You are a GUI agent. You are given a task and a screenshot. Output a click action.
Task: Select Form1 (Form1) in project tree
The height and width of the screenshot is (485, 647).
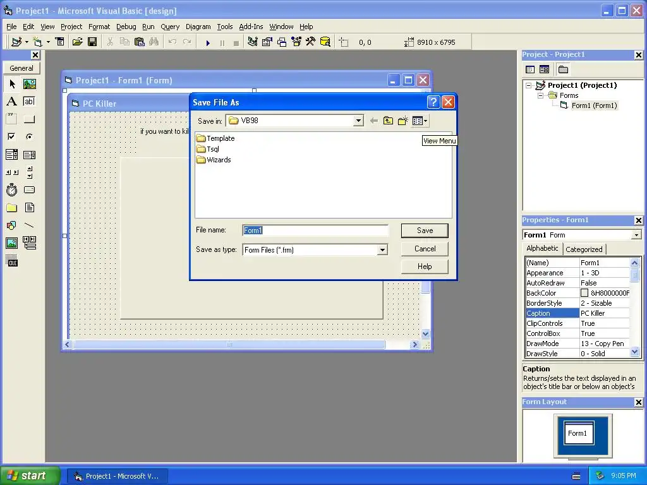(x=594, y=105)
